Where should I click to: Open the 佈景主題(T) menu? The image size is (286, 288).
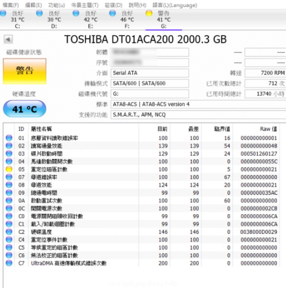coord(85,5)
